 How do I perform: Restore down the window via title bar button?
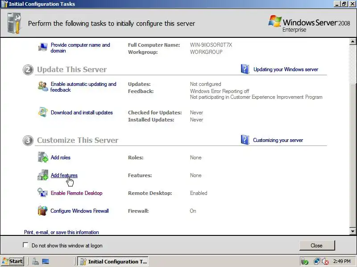point(344,4)
